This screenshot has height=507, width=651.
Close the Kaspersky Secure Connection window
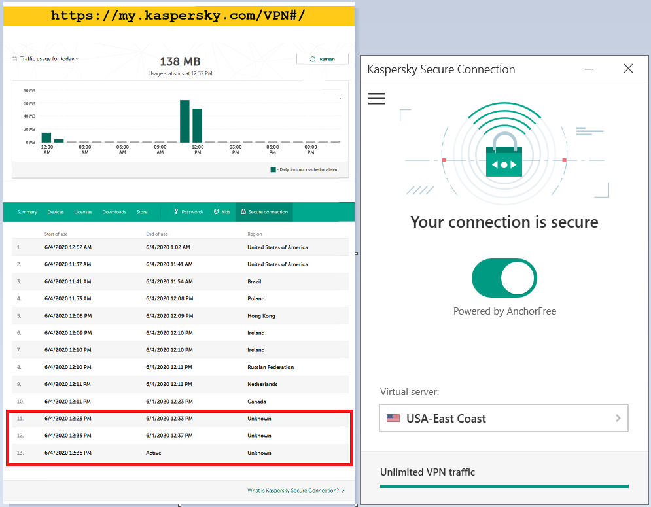[x=628, y=69]
